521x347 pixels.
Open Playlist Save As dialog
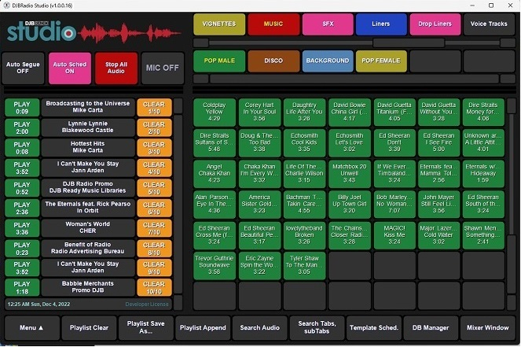pyautogui.click(x=146, y=327)
